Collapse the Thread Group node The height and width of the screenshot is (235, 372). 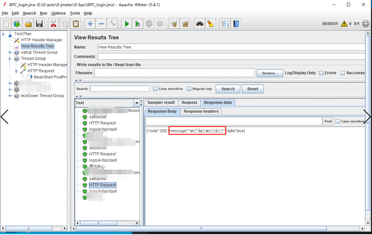[10, 59]
